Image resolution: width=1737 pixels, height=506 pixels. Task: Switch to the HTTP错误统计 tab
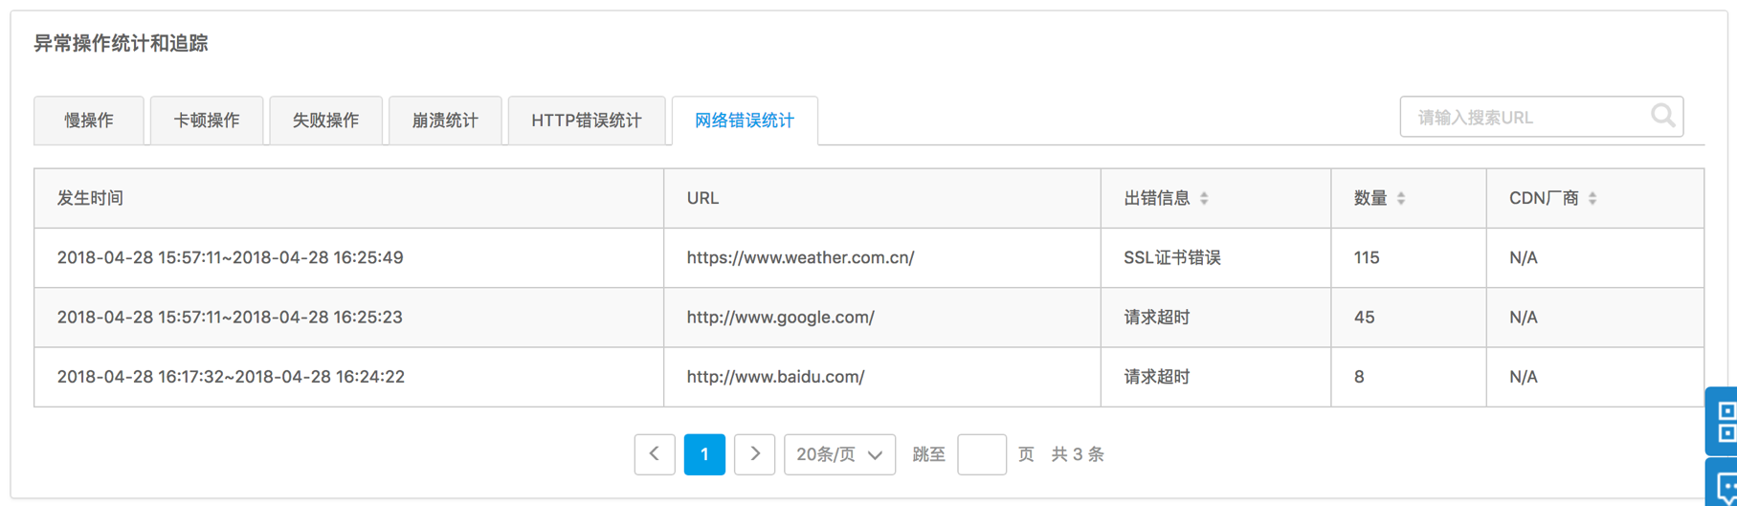(x=587, y=121)
